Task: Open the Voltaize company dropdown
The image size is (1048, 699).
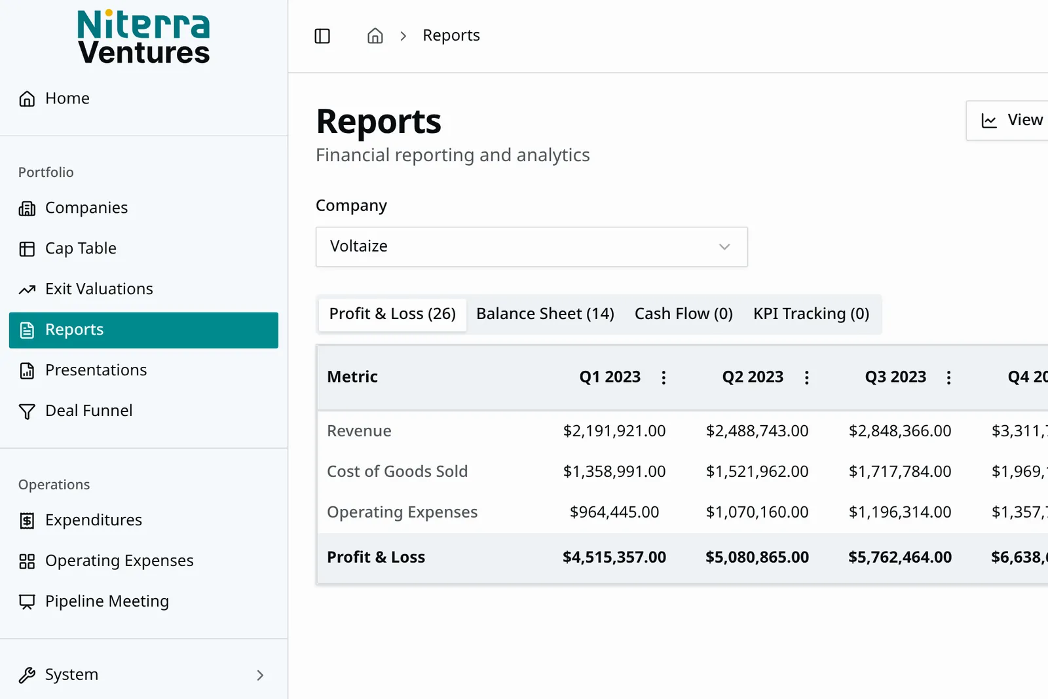Action: coord(531,247)
